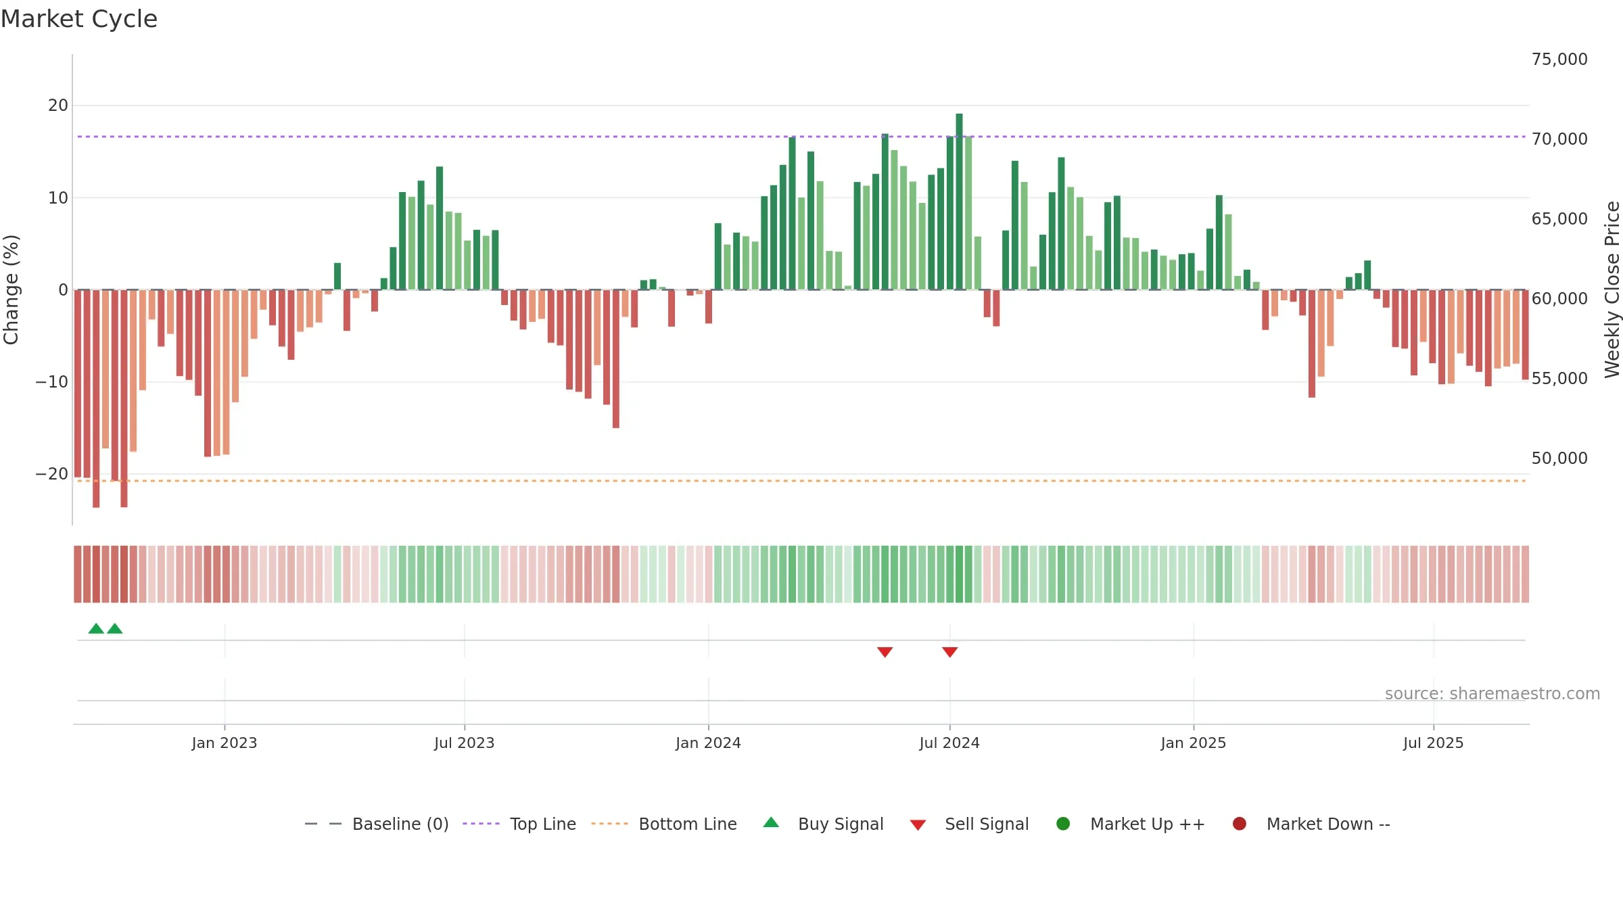Click the 50,000 price axis label
The width and height of the screenshot is (1623, 913).
coord(1559,459)
